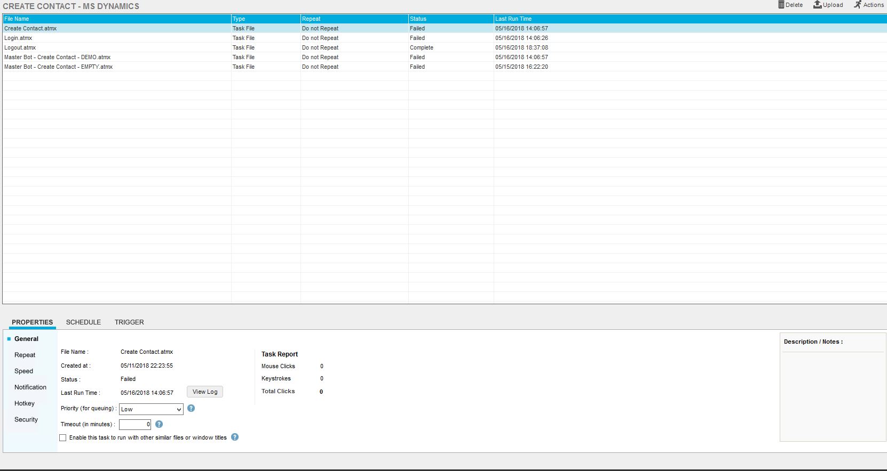Select Master Bot - Create Contact - EMPTY.atmx
887x471 pixels.
58,67
